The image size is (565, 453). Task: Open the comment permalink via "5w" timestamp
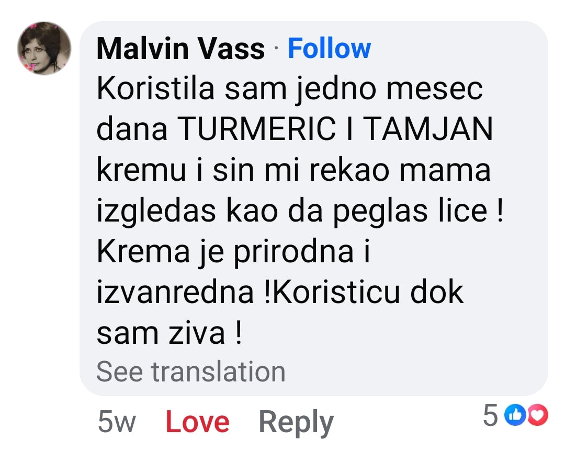117,421
